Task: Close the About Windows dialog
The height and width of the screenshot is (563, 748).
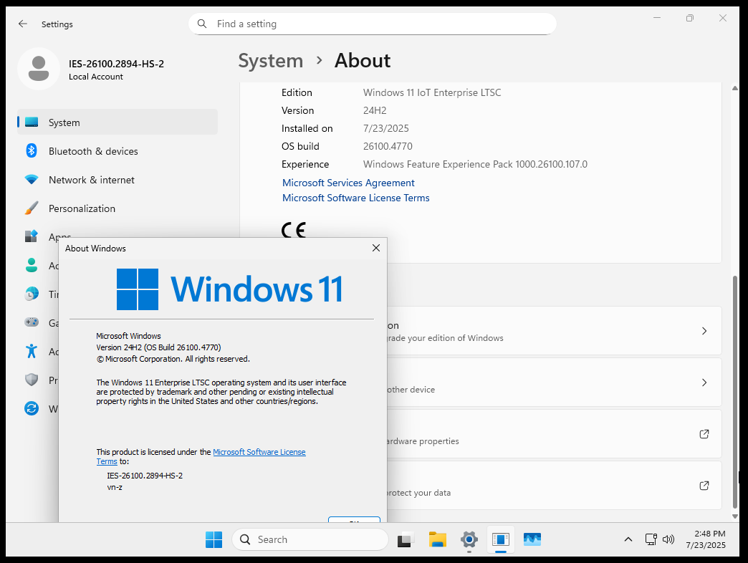Action: [x=376, y=248]
